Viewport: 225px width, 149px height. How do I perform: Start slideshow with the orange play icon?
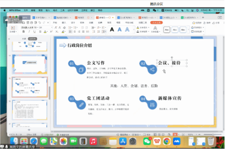175,135
